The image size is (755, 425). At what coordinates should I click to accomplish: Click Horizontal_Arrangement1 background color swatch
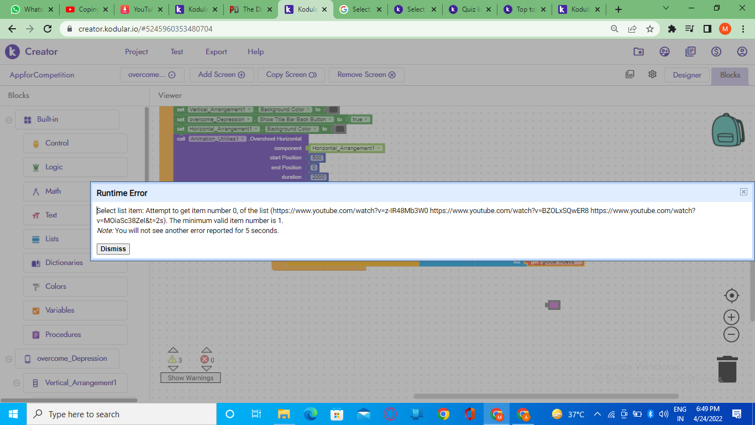point(340,129)
